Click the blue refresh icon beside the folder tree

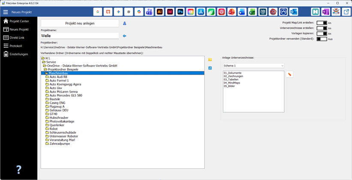coord(210,68)
